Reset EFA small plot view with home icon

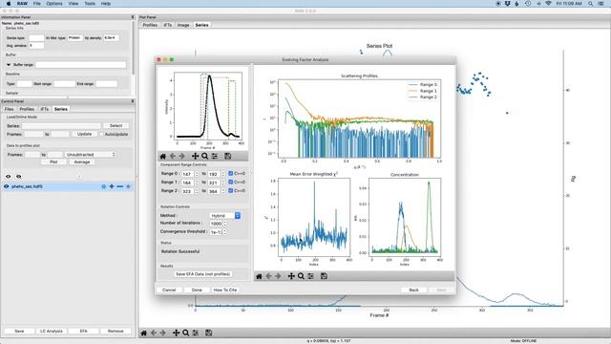pyautogui.click(x=163, y=156)
